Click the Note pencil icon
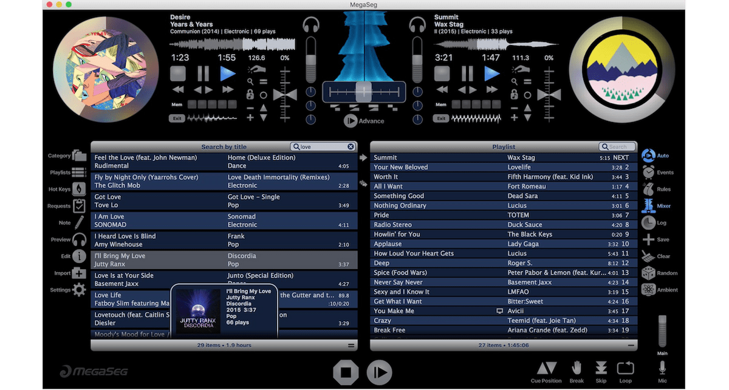This screenshot has width=729, height=390. (x=79, y=222)
